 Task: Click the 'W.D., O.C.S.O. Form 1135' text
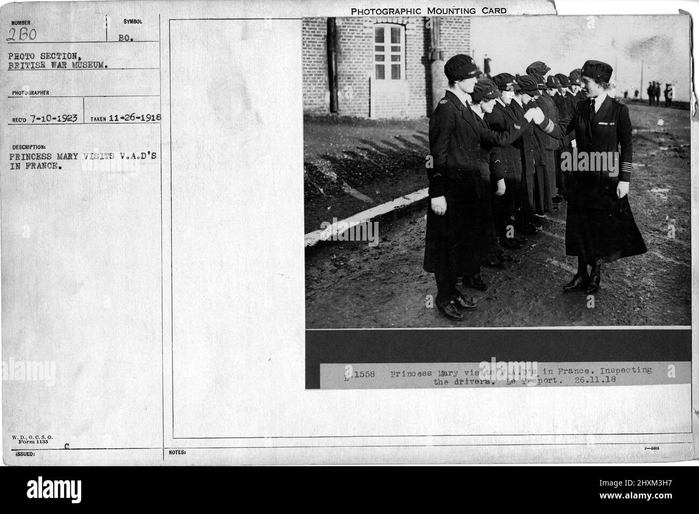32,439
